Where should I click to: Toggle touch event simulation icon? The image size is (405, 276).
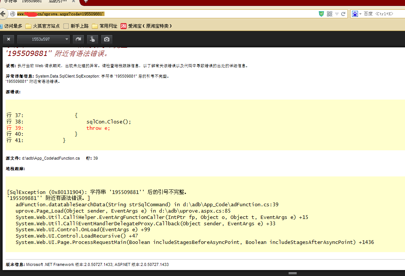(x=92, y=39)
